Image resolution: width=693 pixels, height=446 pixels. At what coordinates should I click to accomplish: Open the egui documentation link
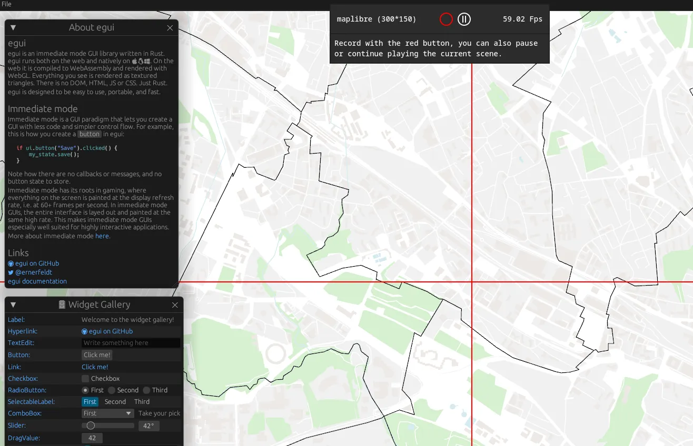(37, 281)
